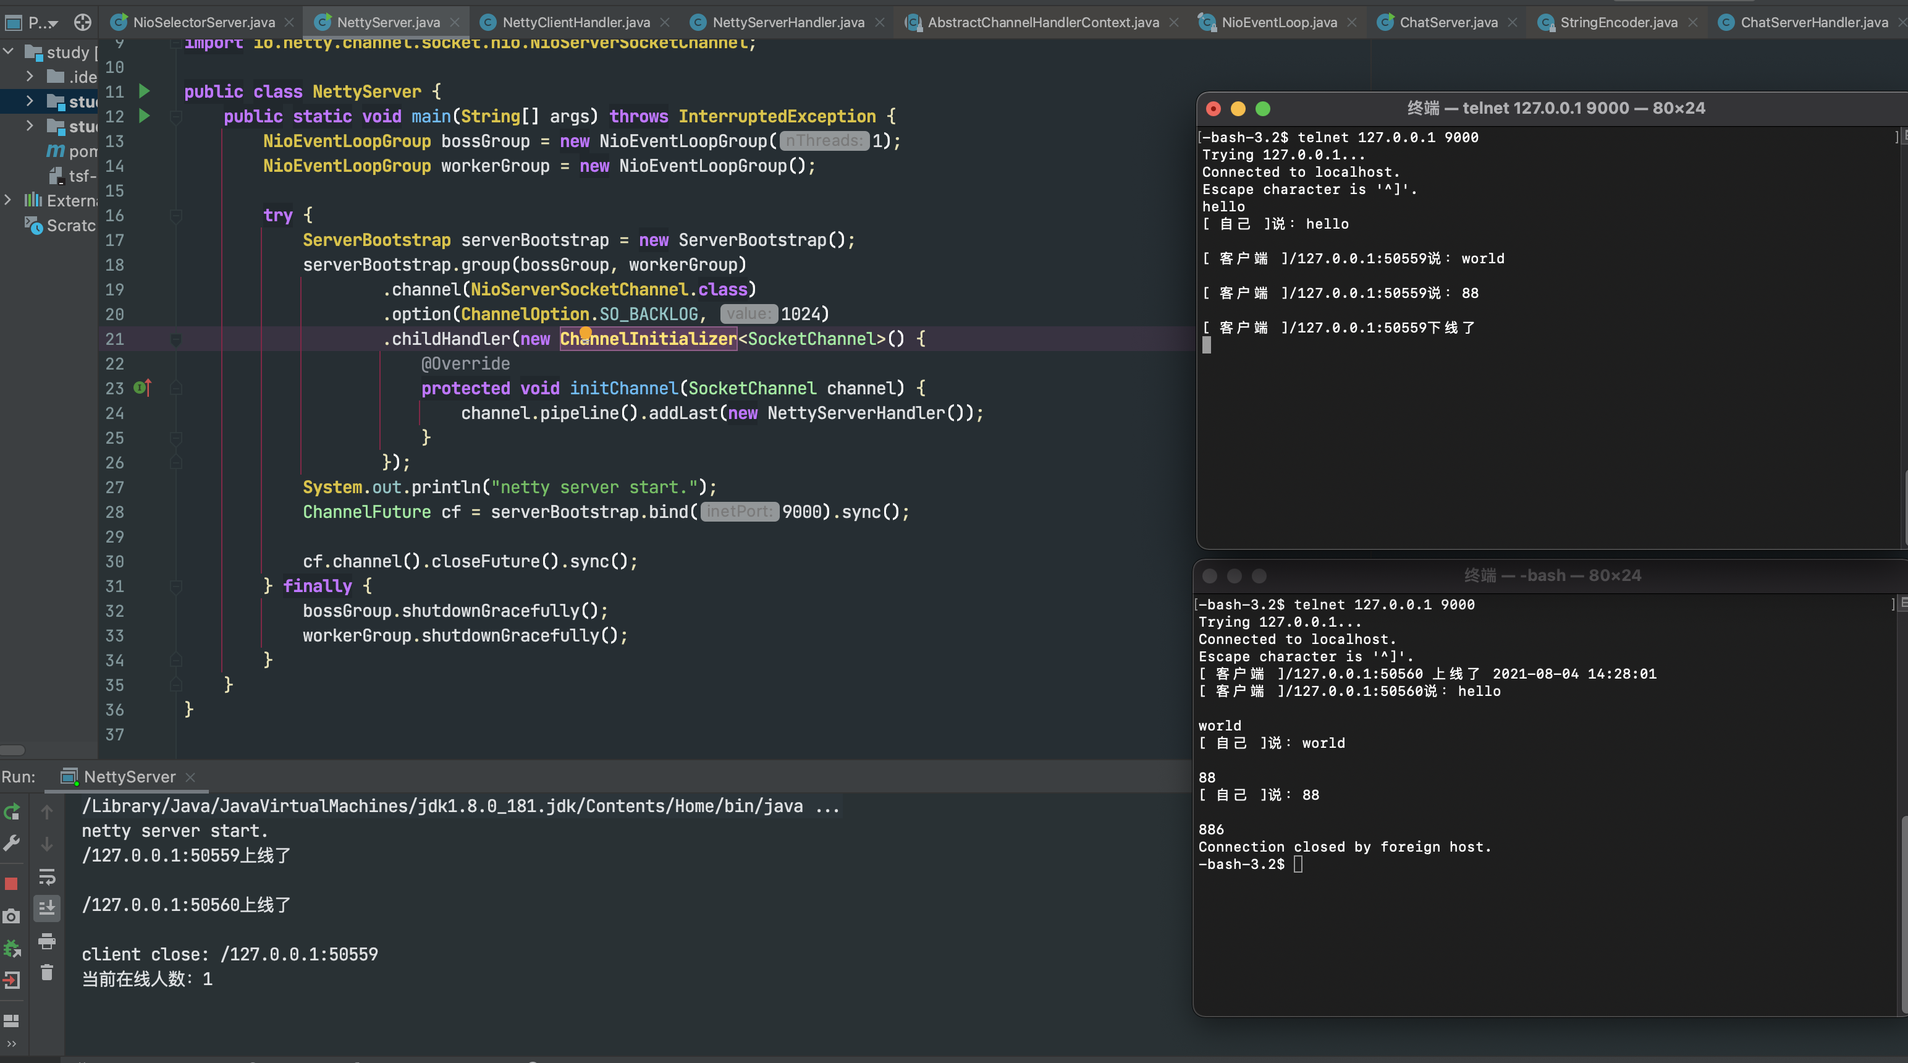Open run configuration wrench settings
The height and width of the screenshot is (1063, 1908).
[x=11, y=844]
